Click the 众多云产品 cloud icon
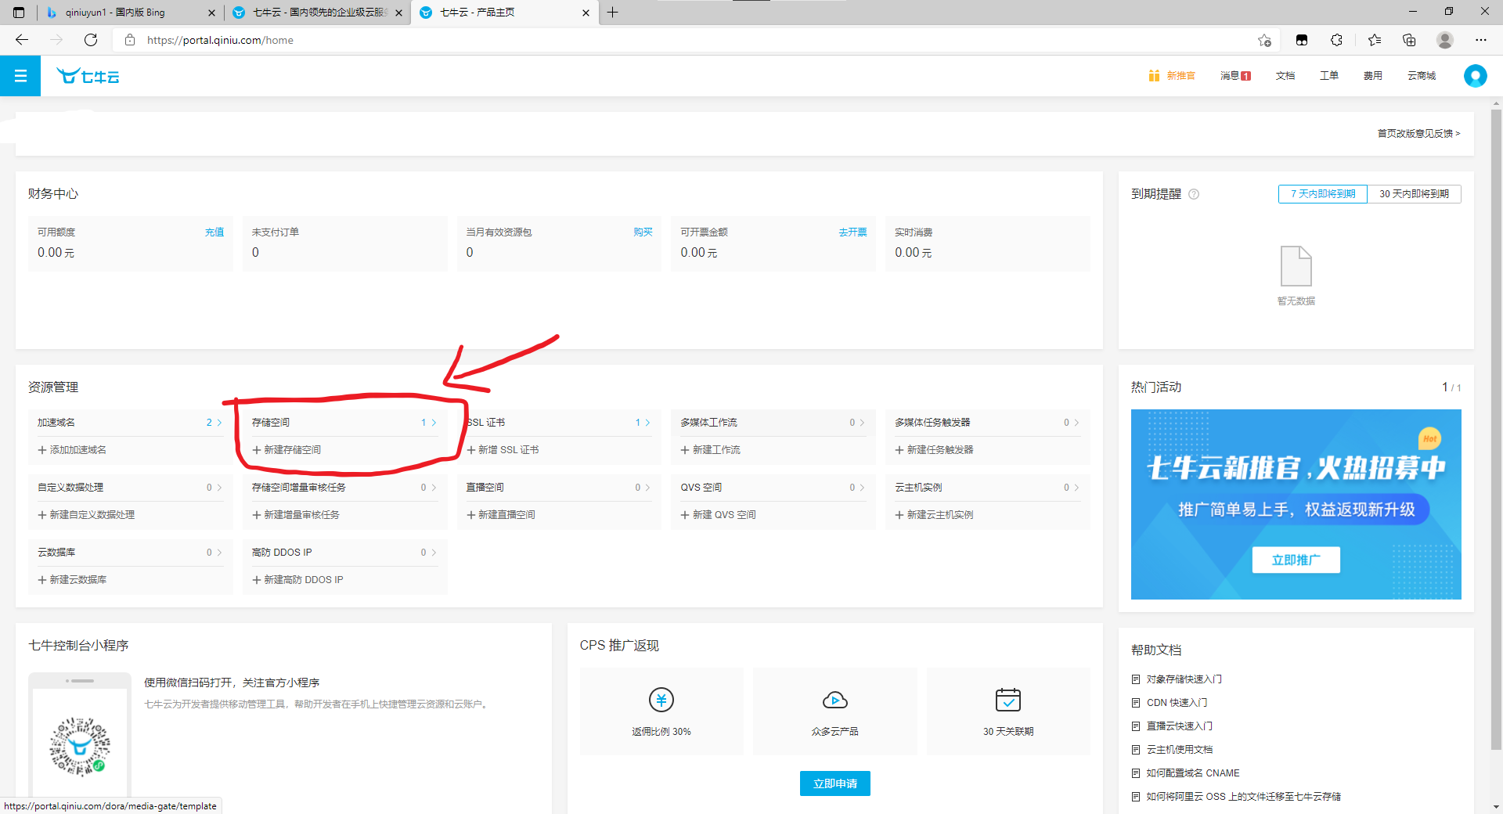This screenshot has height=814, width=1503. coord(835,700)
